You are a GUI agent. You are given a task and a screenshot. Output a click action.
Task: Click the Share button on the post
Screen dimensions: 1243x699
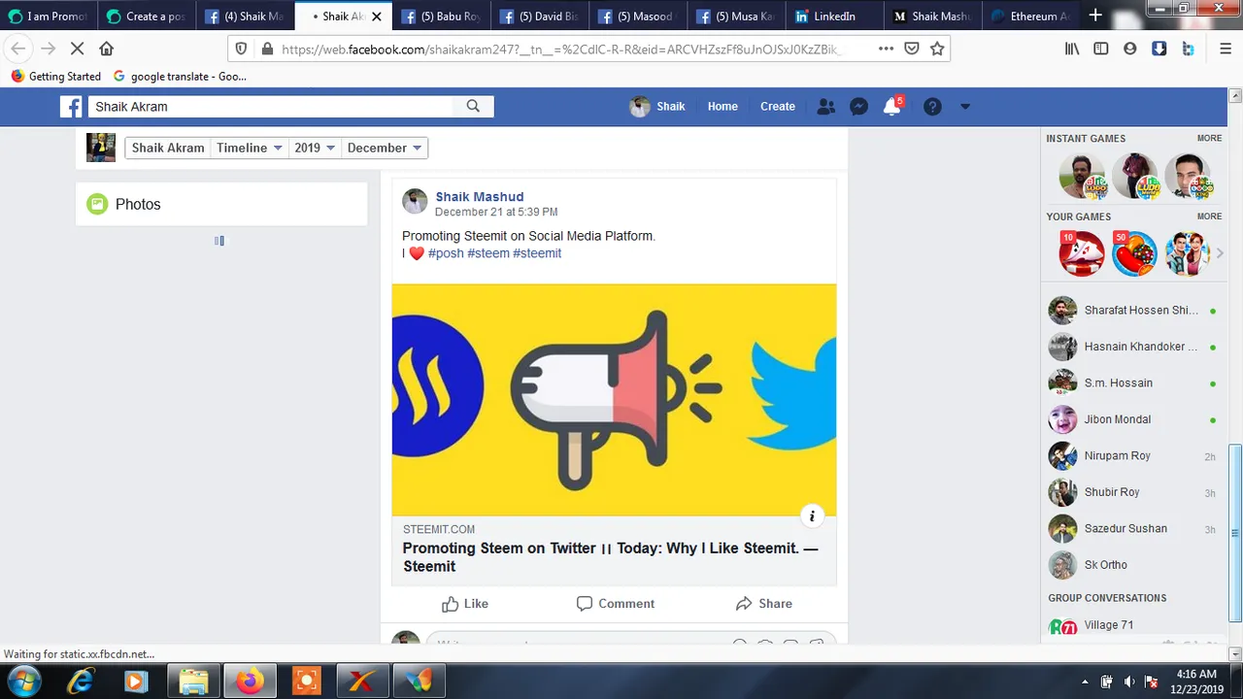[764, 604]
